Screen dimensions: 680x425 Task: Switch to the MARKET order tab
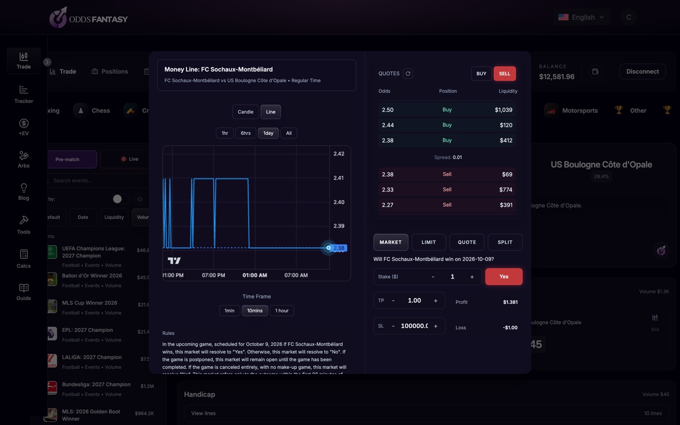tap(391, 242)
